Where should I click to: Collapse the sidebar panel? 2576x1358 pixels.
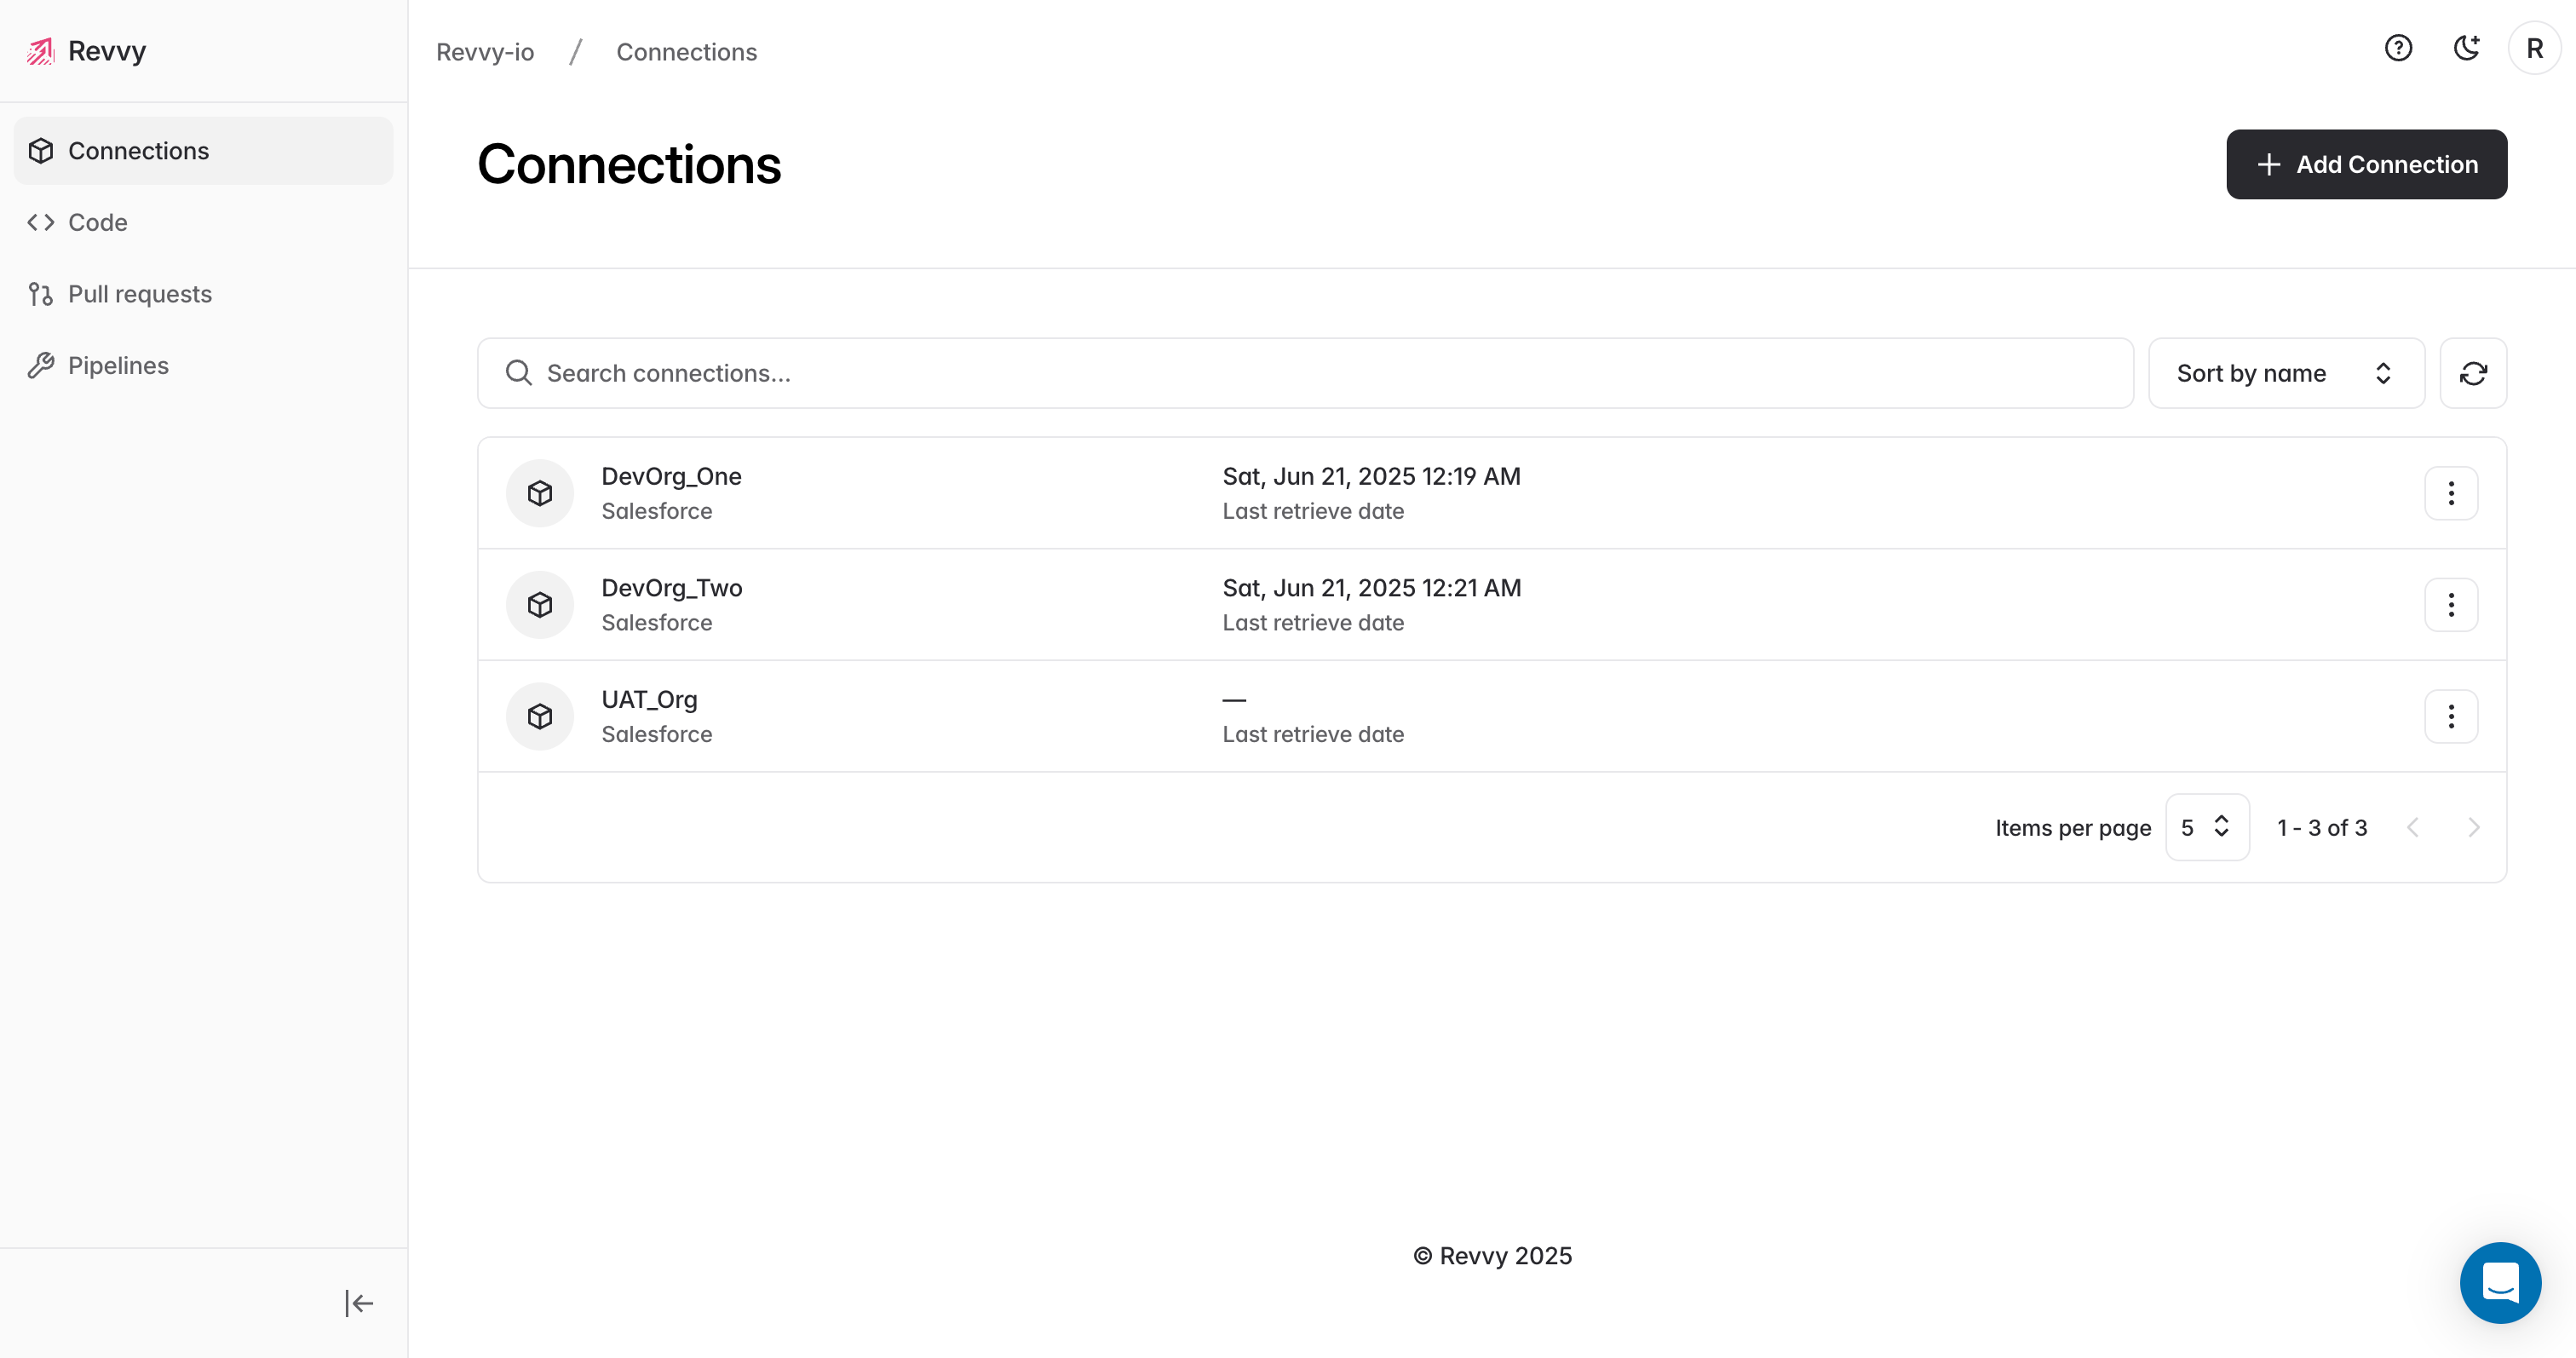tap(359, 1303)
